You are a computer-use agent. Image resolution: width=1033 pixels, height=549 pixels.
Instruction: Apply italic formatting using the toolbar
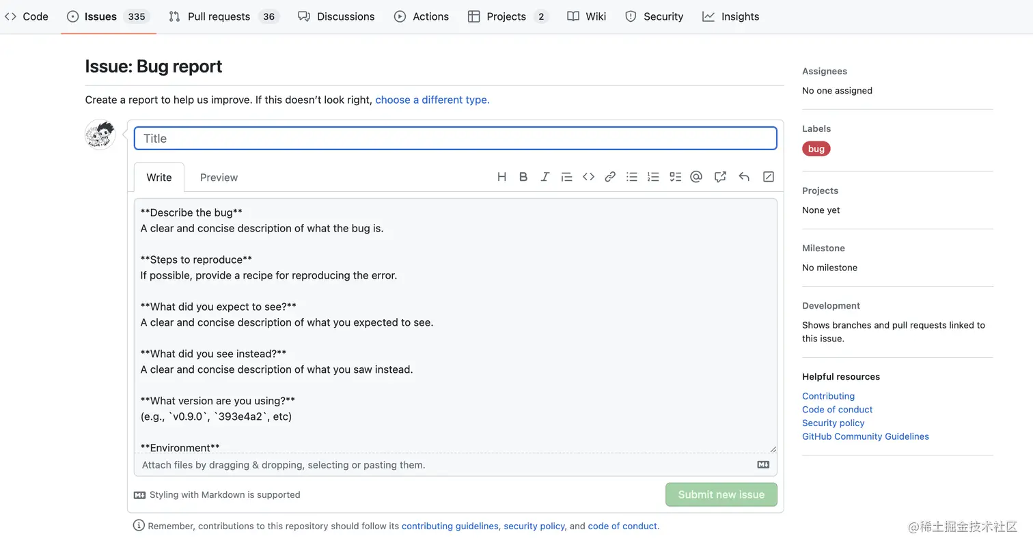(545, 177)
